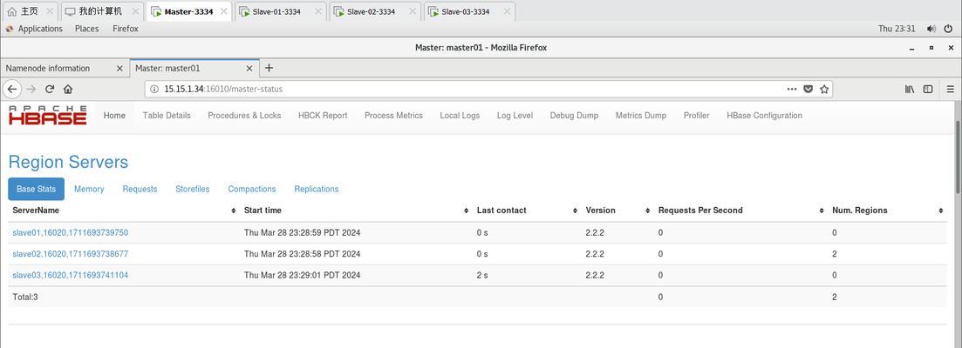Open the Log Level page
Viewport: 962px width, 348px height.
coord(515,115)
